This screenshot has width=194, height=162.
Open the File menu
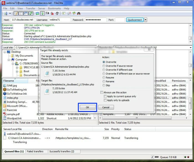click(x=5, y=8)
